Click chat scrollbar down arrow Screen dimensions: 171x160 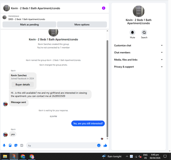pos(107,139)
